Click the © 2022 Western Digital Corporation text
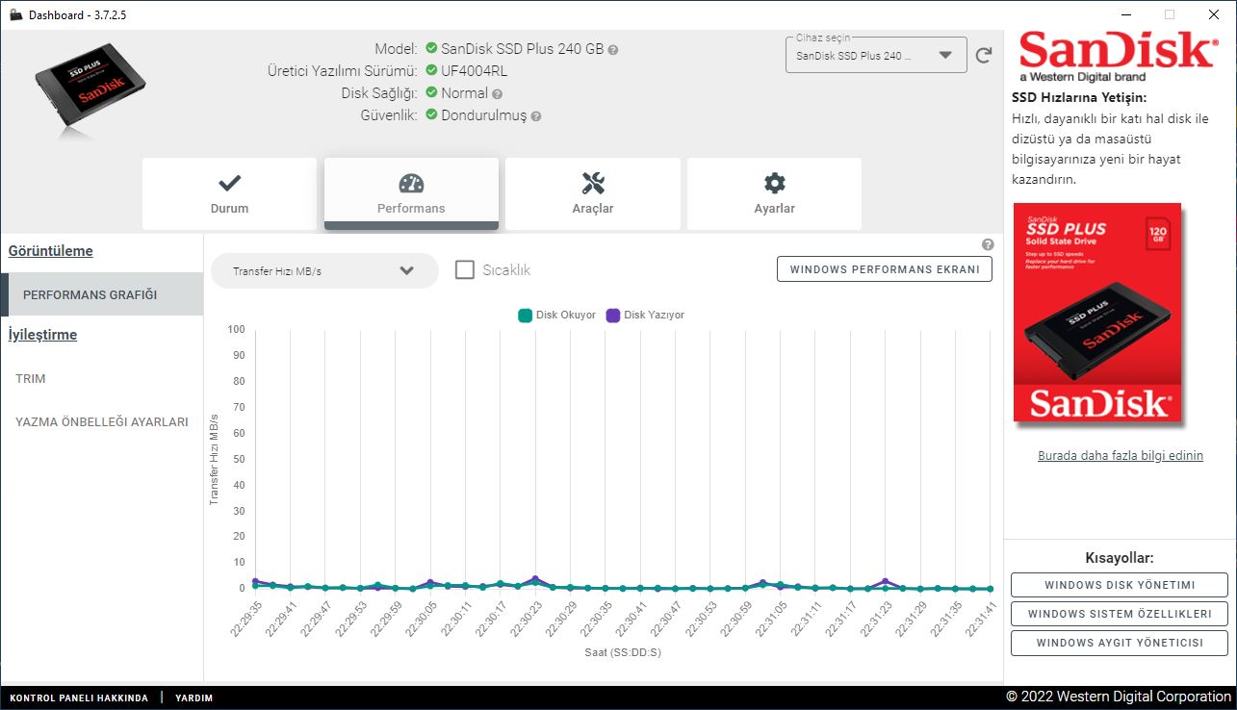 coord(1119,697)
